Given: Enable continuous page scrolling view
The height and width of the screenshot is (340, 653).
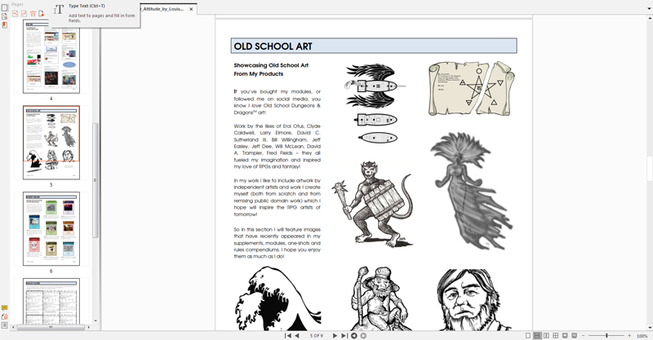Looking at the screenshot, I should coord(537,335).
